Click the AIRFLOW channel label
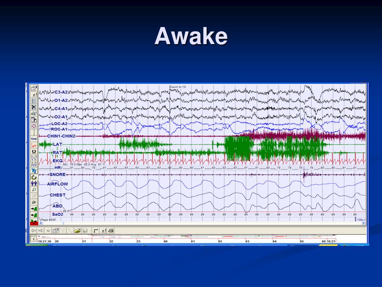This screenshot has width=382, height=287. [57, 184]
